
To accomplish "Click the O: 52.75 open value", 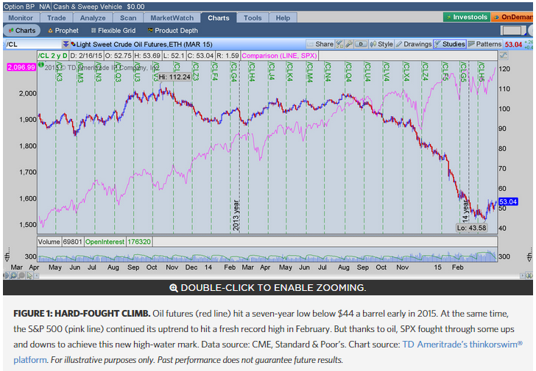I will (119, 56).
